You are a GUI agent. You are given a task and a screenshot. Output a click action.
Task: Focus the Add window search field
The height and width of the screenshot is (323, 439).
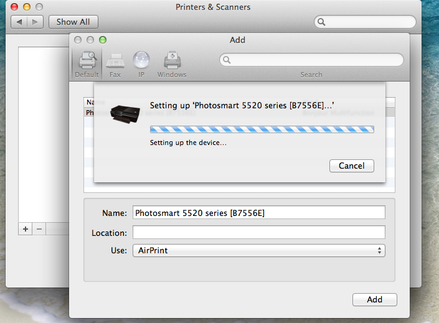[311, 60]
